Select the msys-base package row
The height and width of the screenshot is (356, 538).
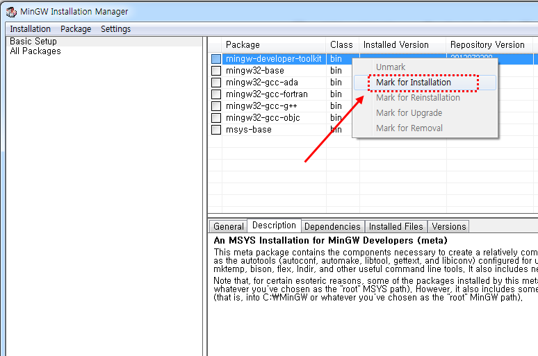pyautogui.click(x=248, y=130)
